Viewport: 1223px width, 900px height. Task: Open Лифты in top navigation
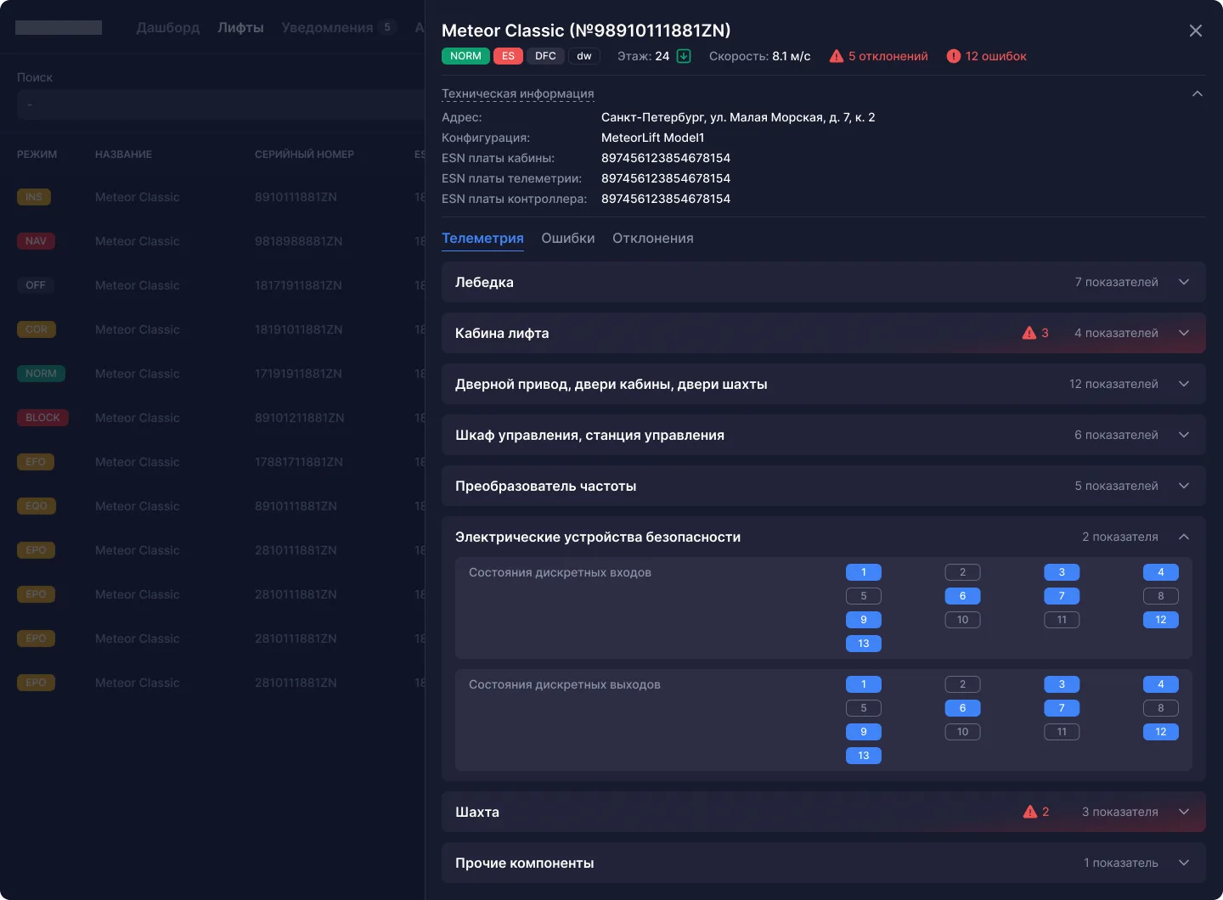[x=240, y=27]
